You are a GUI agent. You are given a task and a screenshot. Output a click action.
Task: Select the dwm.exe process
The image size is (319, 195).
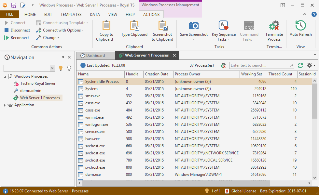tap(194, 175)
